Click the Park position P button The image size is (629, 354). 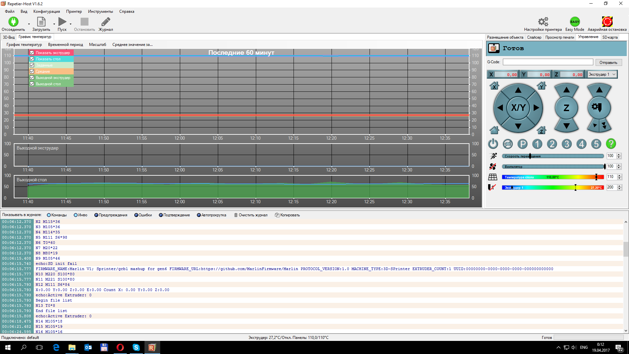523,144
